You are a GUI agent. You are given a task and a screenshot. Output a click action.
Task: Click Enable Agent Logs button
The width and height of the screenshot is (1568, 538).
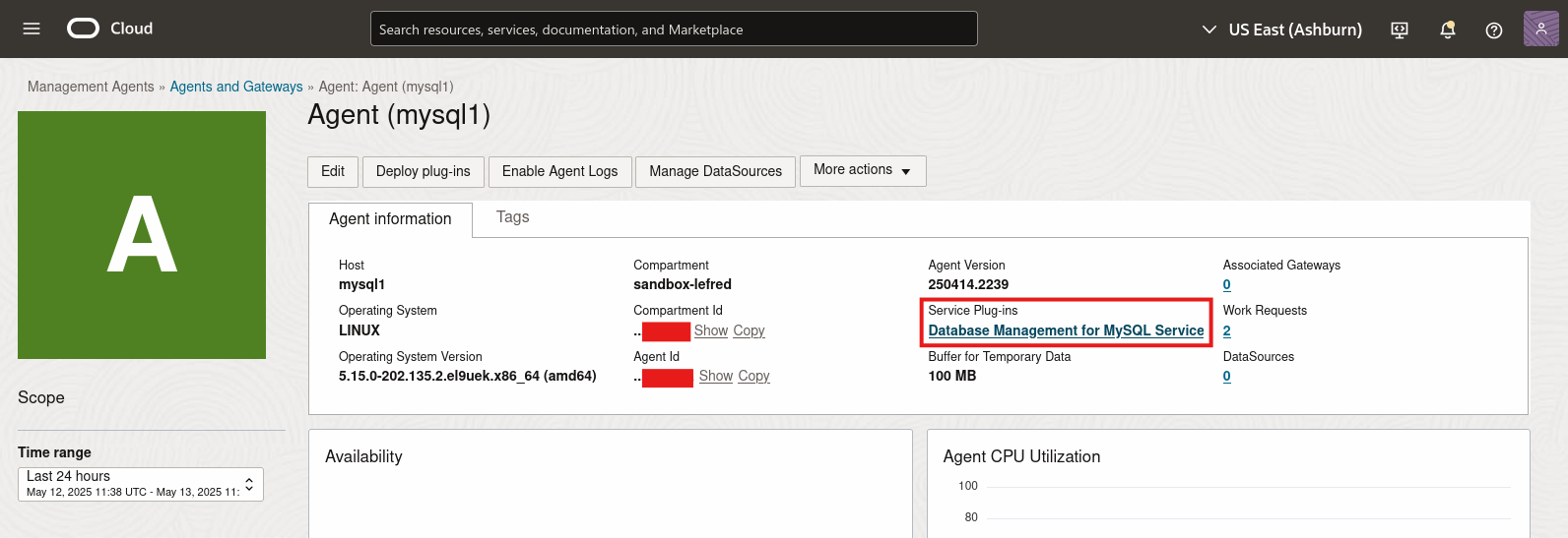(559, 171)
